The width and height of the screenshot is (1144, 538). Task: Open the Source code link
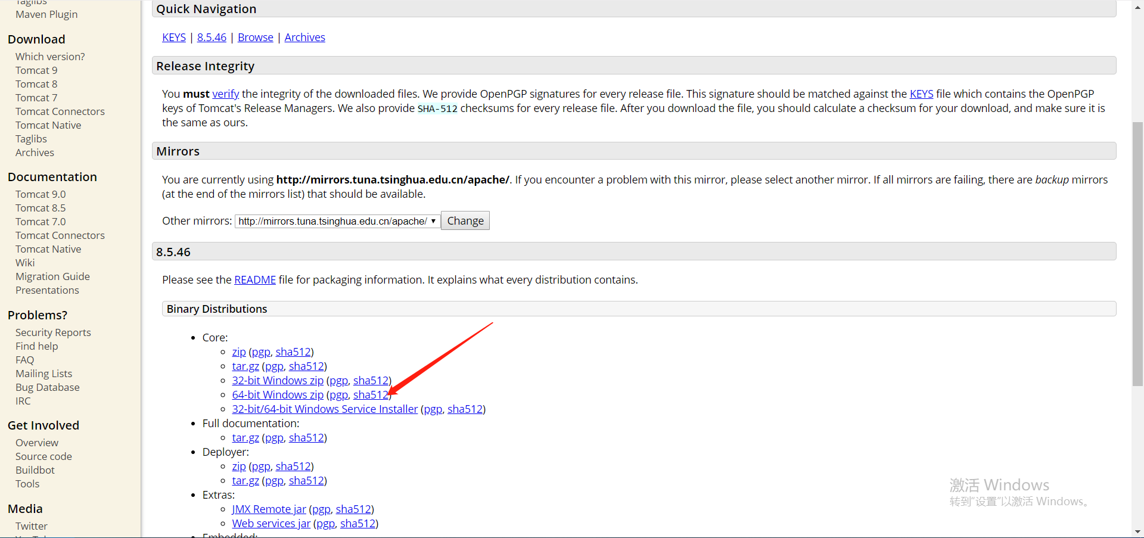click(43, 456)
